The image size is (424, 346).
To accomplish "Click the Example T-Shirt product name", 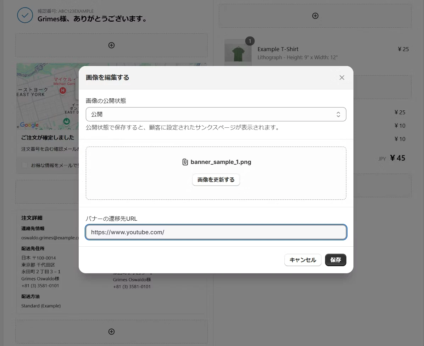I will (278, 49).
